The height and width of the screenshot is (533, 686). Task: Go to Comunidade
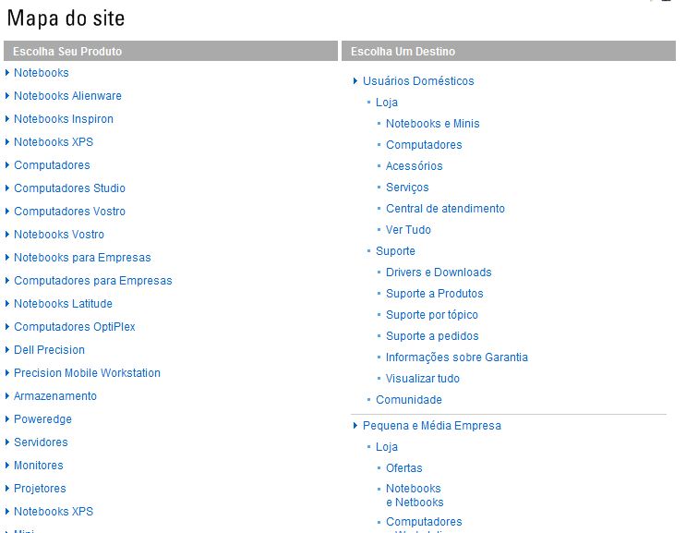(409, 400)
